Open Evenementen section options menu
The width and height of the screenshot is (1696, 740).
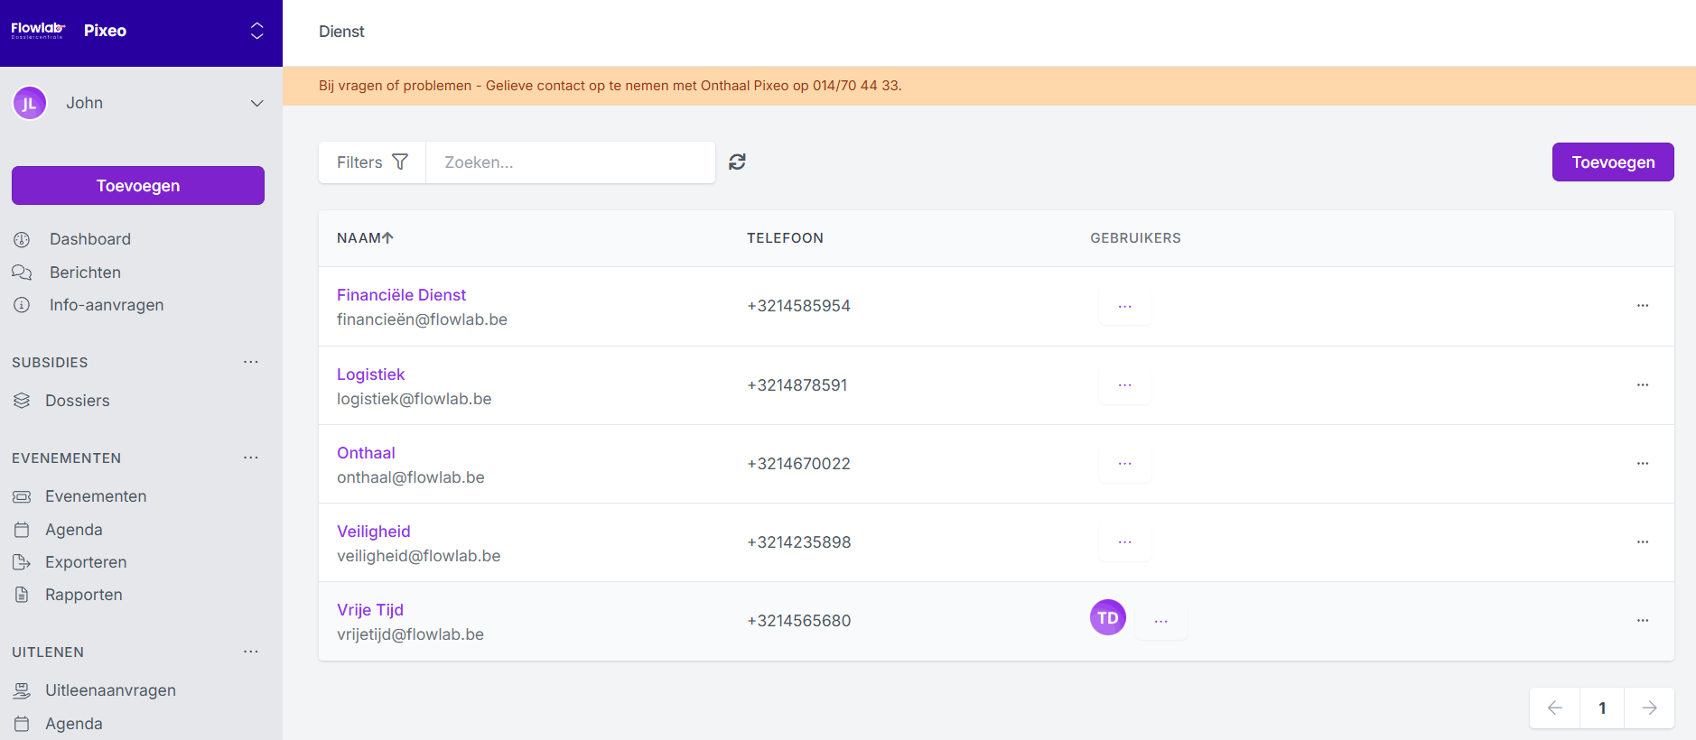coord(250,458)
